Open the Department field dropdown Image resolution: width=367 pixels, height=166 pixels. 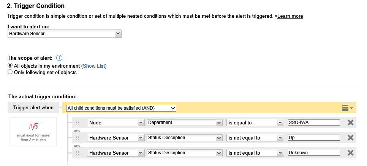point(184,123)
